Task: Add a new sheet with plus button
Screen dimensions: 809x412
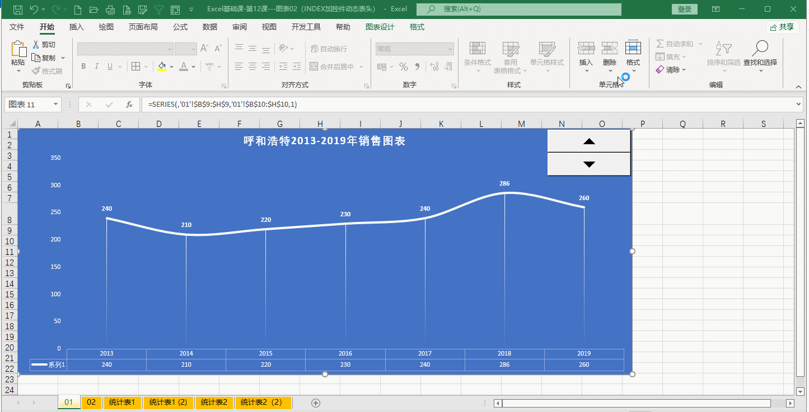Action: coord(316,402)
